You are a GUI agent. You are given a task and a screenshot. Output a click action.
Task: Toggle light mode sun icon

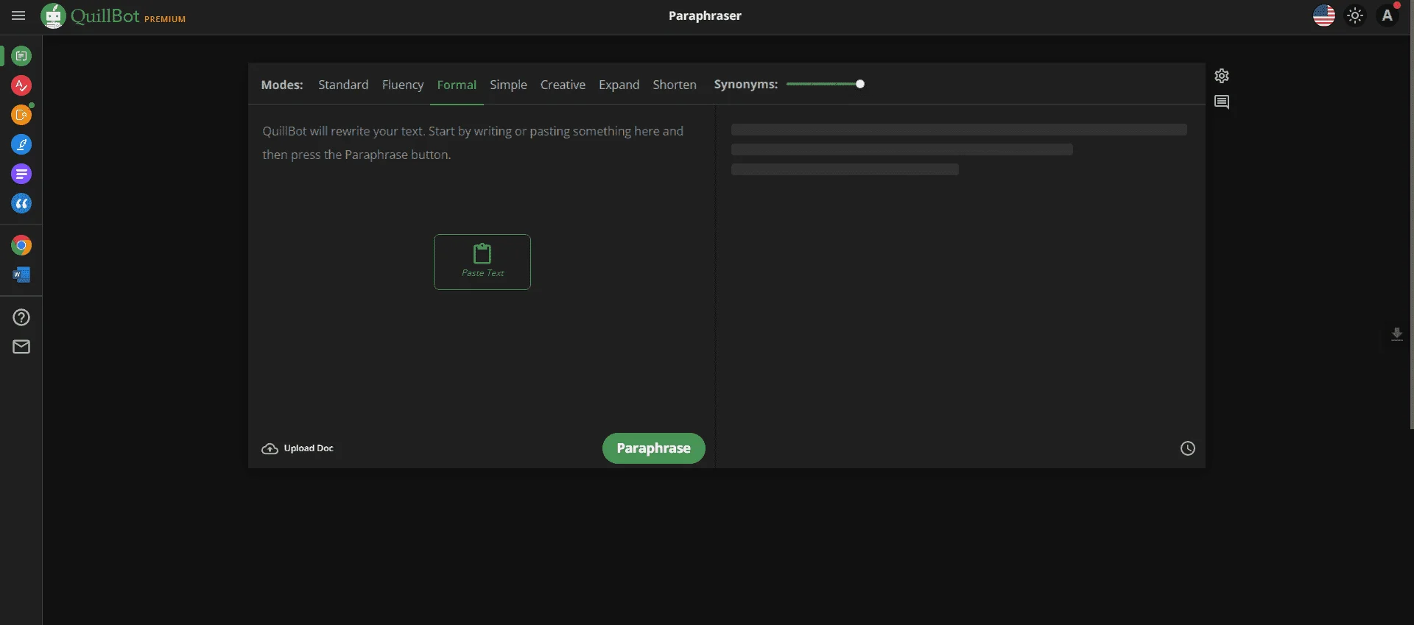coord(1355,15)
